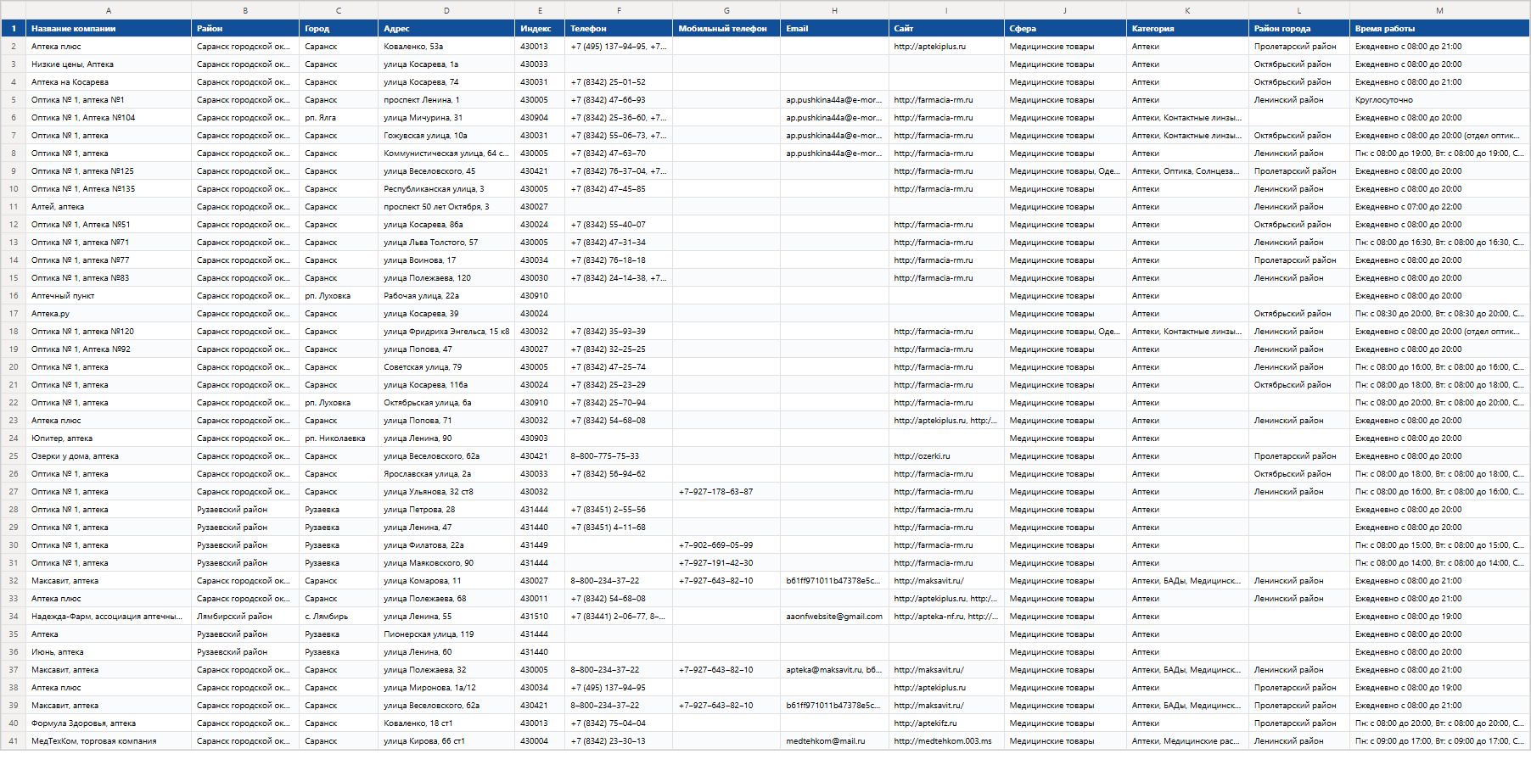Select the "Надежда-Фарм, ассоциация аптечны..." cell
Image resolution: width=1531 pixels, height=765 pixels.
coord(109,616)
